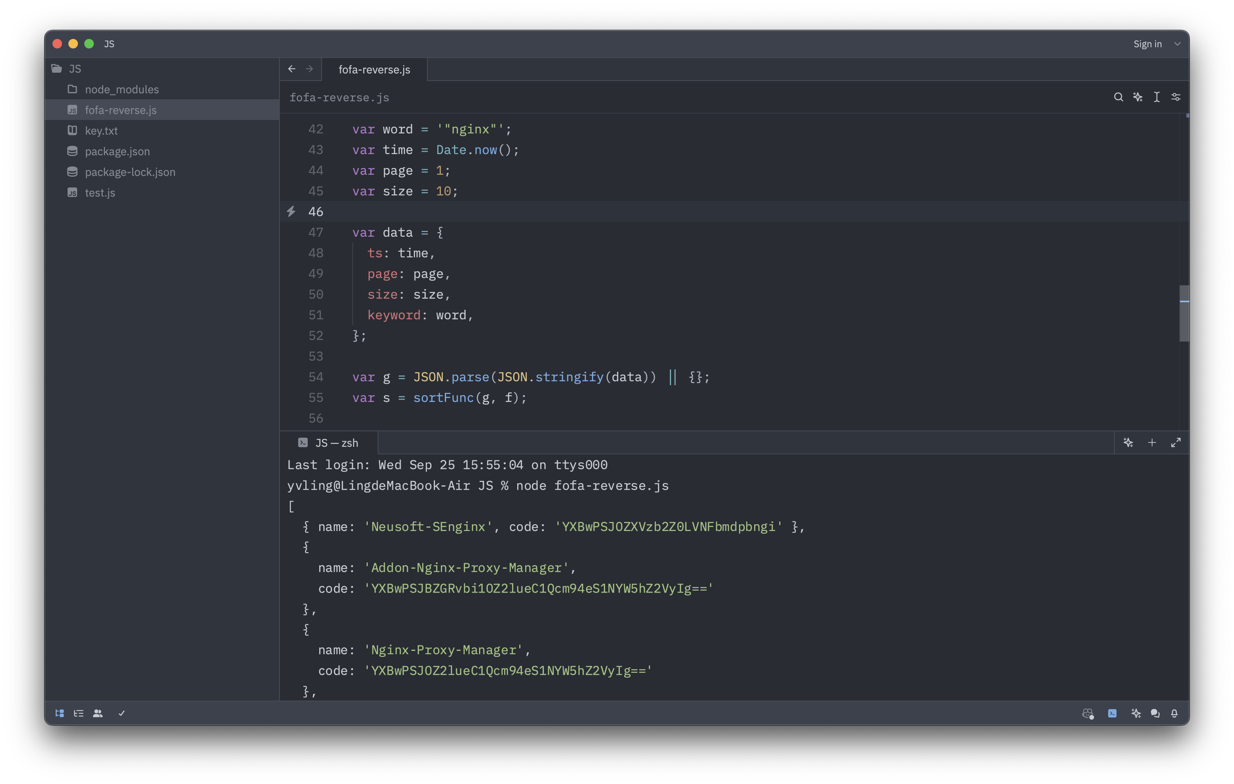Open new terminal plus dropdown
This screenshot has width=1234, height=784.
coord(1152,442)
